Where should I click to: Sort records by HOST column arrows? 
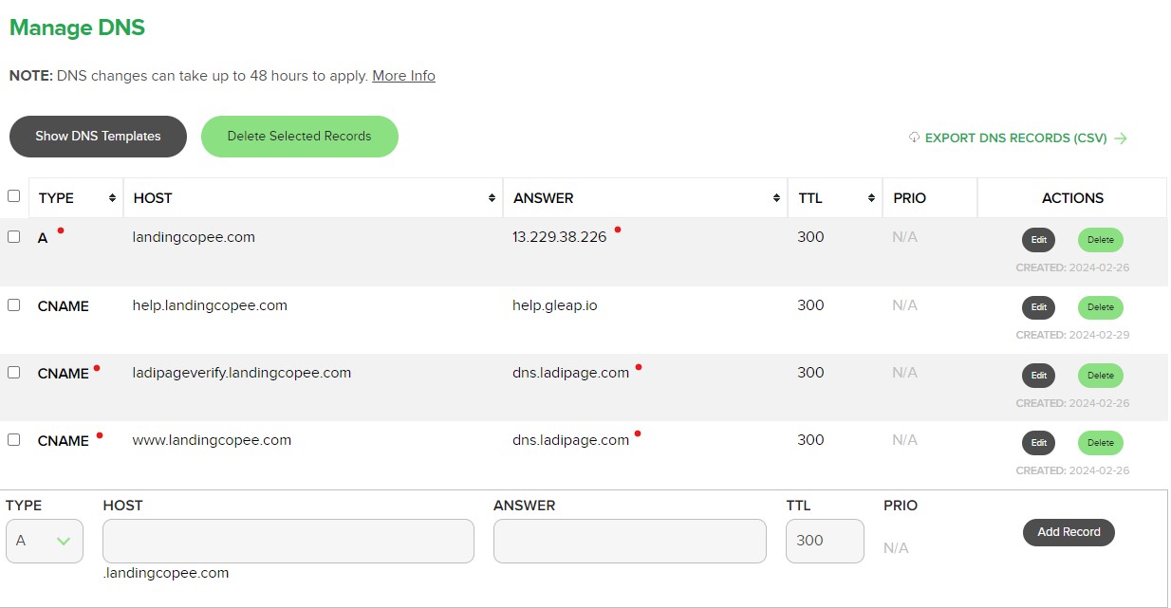(492, 198)
